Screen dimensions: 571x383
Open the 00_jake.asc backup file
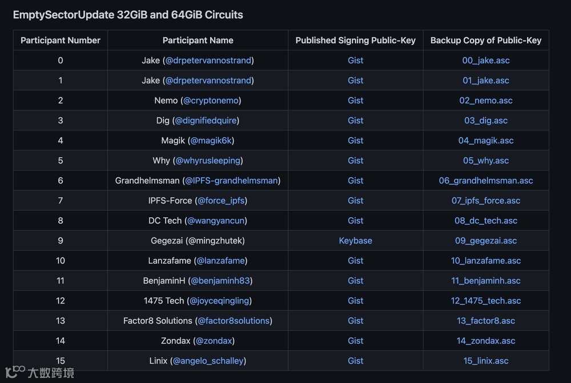click(x=486, y=60)
